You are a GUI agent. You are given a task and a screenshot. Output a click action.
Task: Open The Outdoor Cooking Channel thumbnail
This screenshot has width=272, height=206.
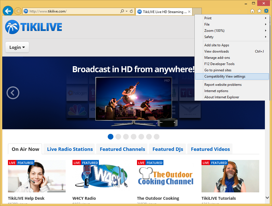[x=166, y=176]
